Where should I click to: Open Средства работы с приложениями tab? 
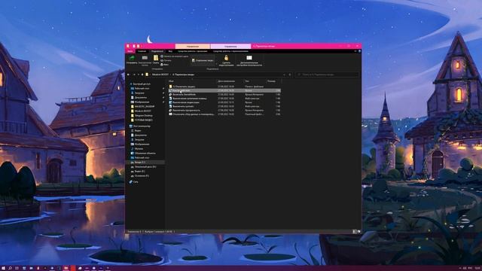click(230, 51)
